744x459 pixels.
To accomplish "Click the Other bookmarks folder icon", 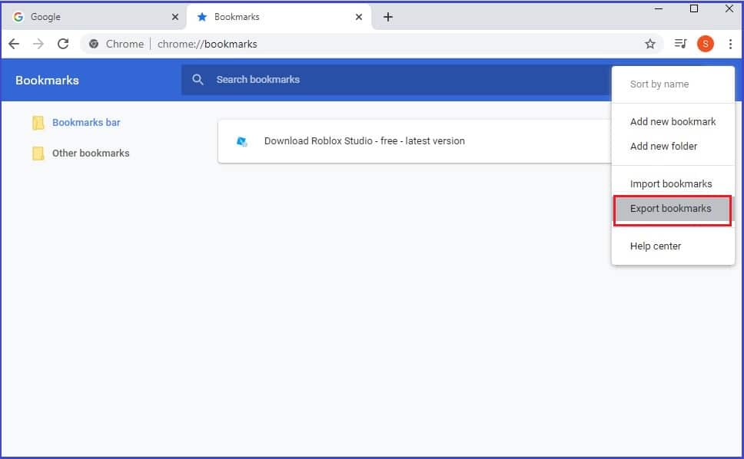I will pyautogui.click(x=39, y=153).
